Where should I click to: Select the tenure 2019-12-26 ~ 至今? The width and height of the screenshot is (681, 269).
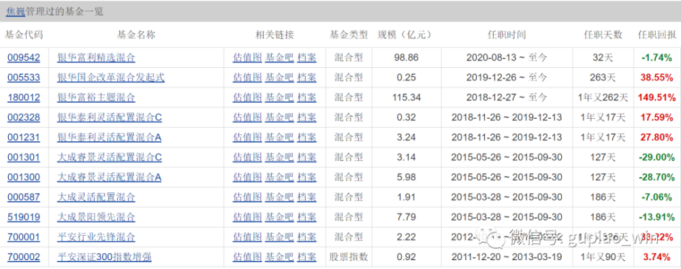coord(507,77)
